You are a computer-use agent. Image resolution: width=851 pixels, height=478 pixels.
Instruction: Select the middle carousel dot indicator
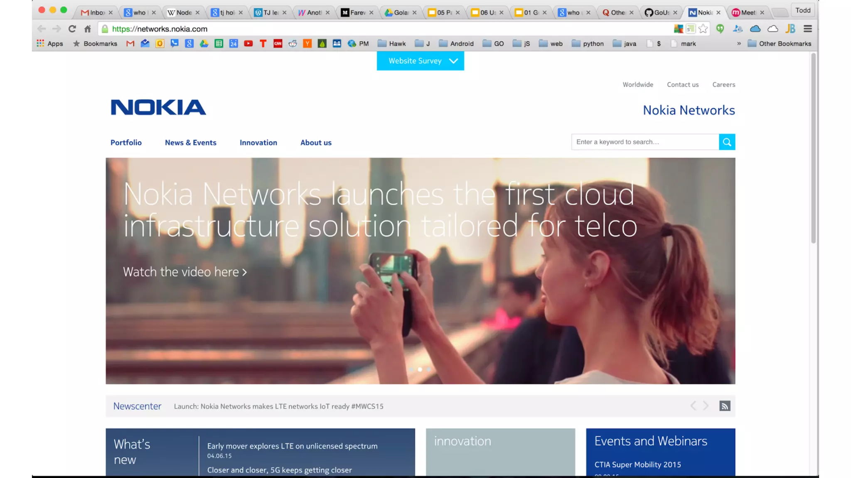[x=420, y=369]
